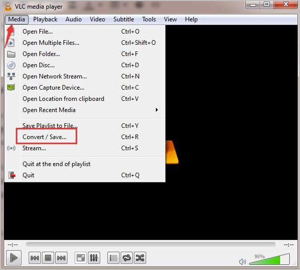The width and height of the screenshot is (300, 270).
Task: Click the Play button
Action: (x=13, y=258)
